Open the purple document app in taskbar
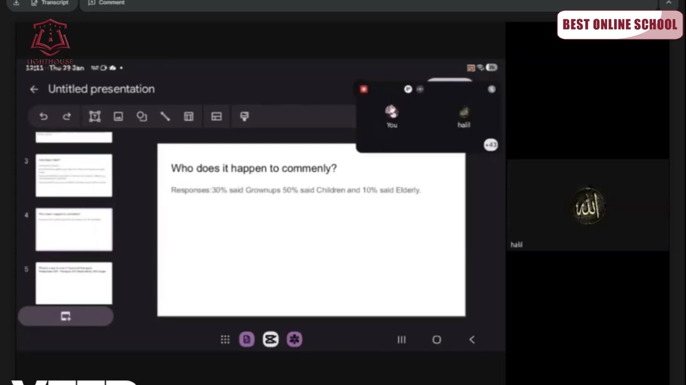686x385 pixels. click(x=247, y=340)
